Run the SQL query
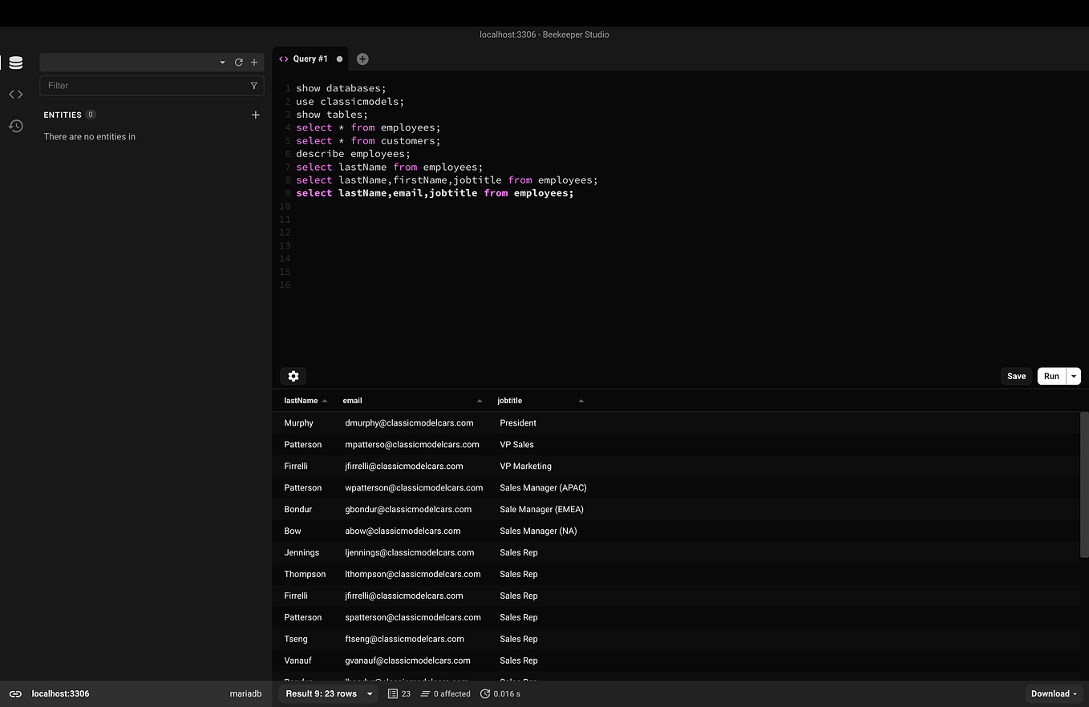This screenshot has width=1089, height=707. click(1051, 376)
